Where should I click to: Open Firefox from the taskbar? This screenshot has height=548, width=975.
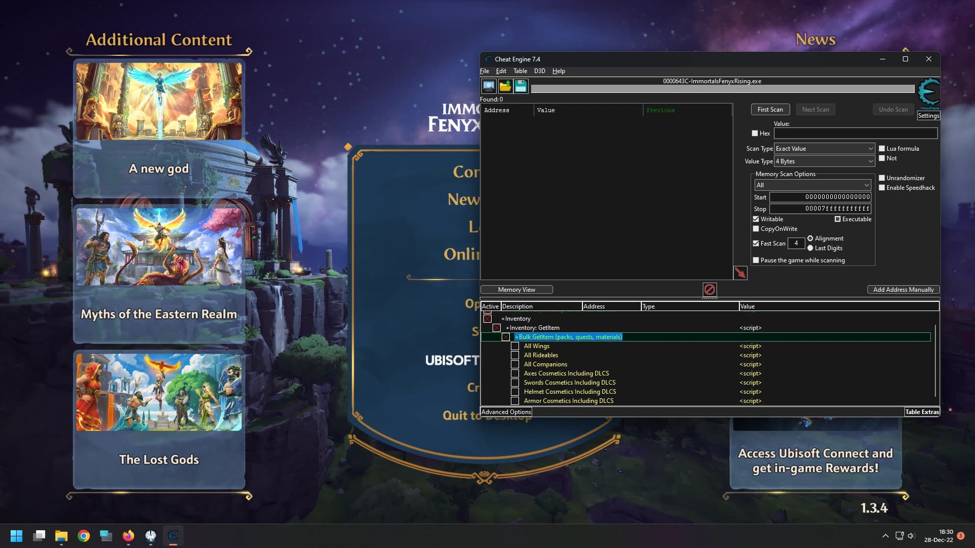[x=128, y=536]
